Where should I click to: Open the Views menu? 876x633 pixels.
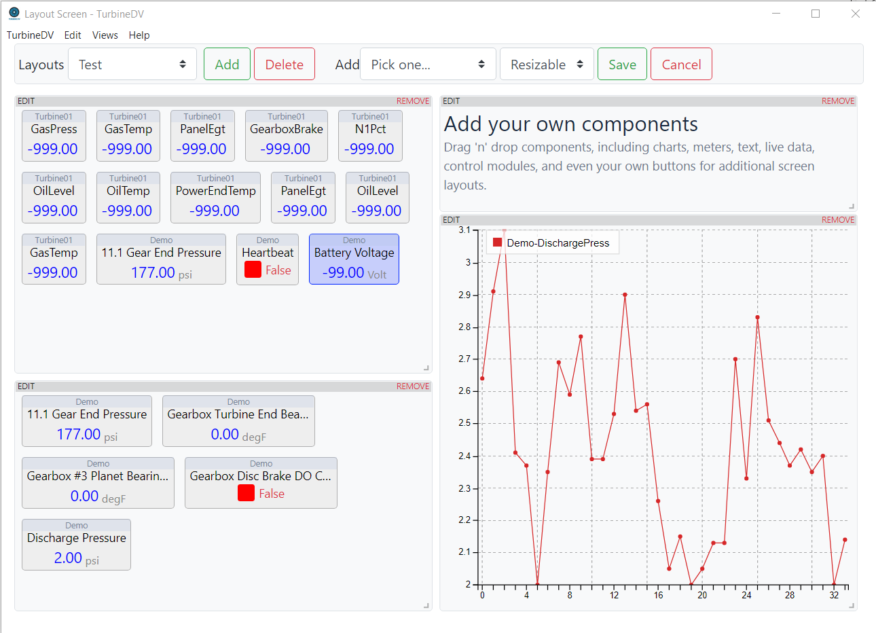[x=105, y=35]
